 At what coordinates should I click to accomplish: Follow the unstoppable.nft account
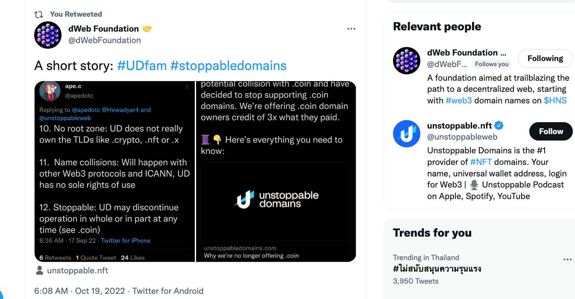(551, 131)
